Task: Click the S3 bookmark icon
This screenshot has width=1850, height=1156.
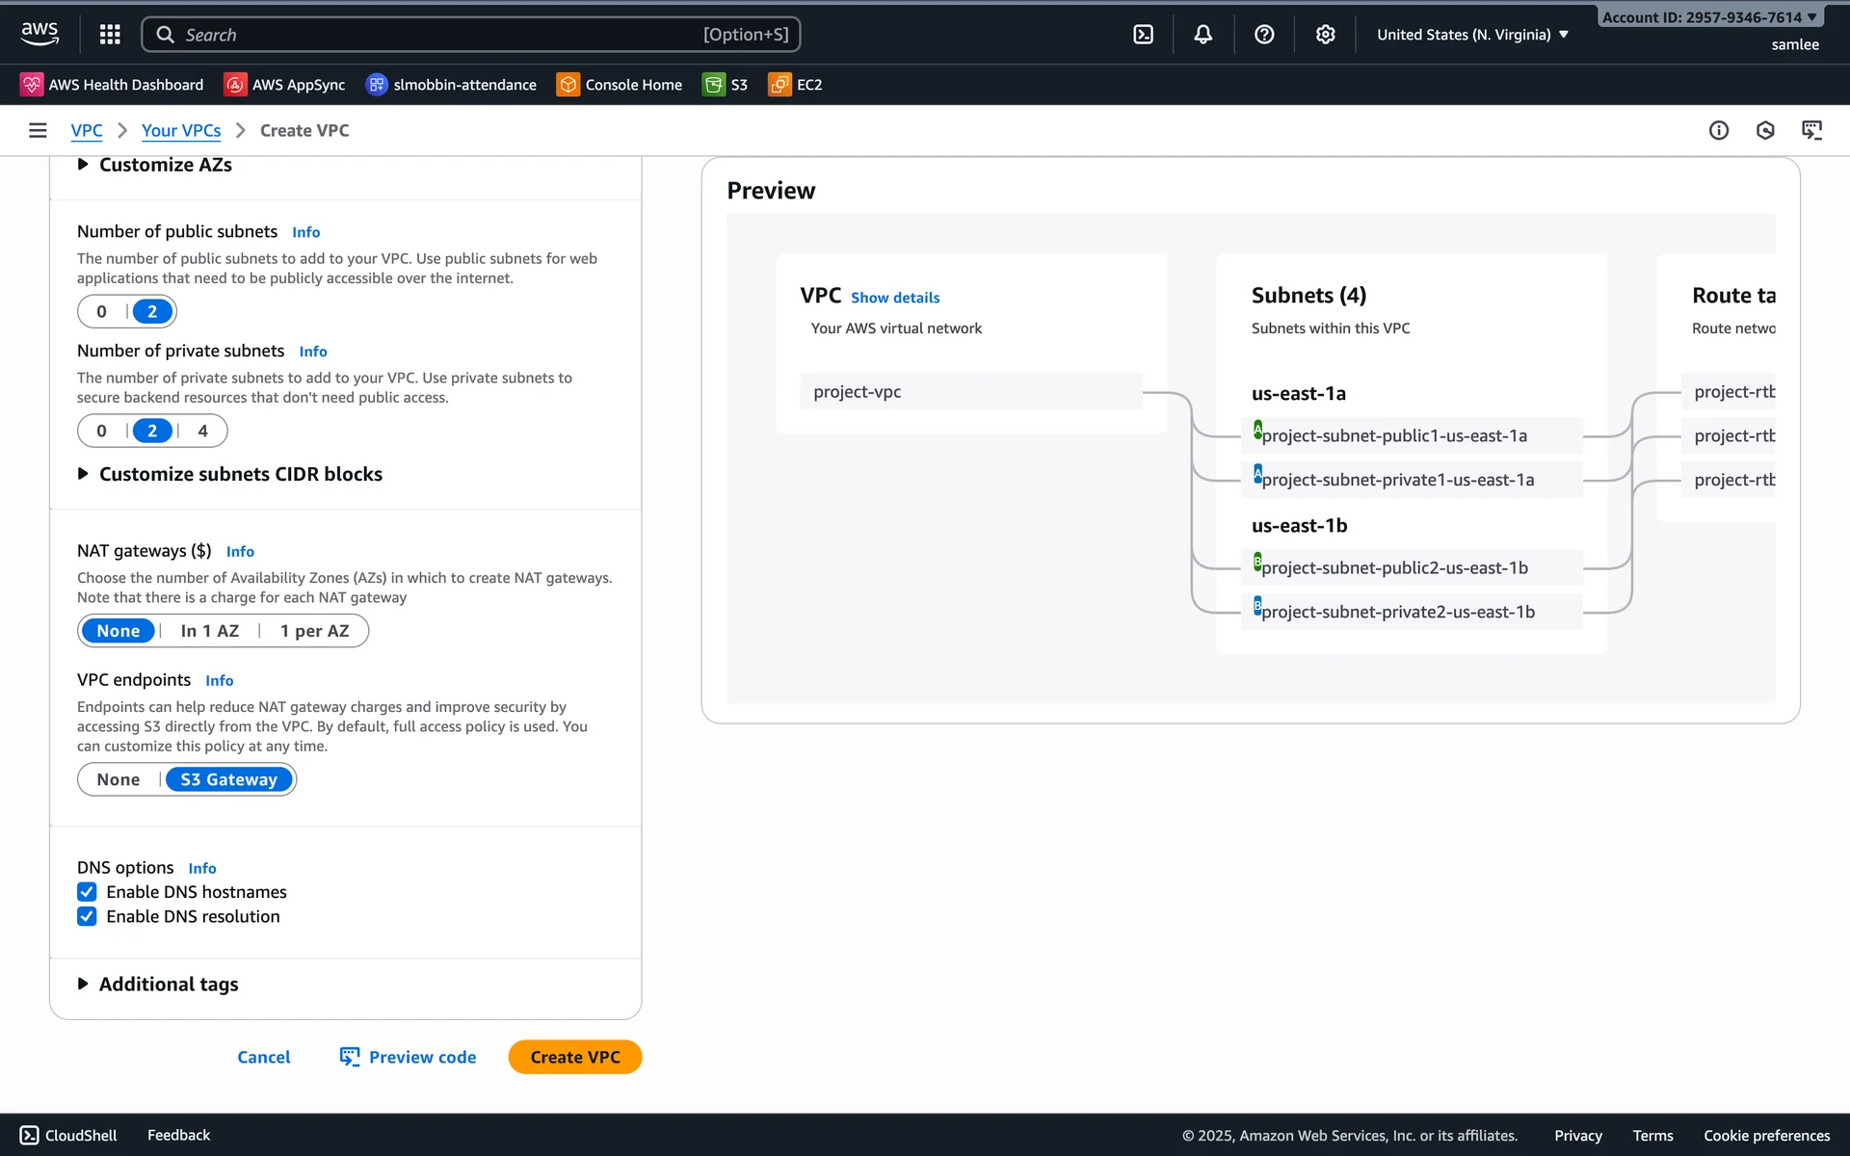Action: coord(714,85)
